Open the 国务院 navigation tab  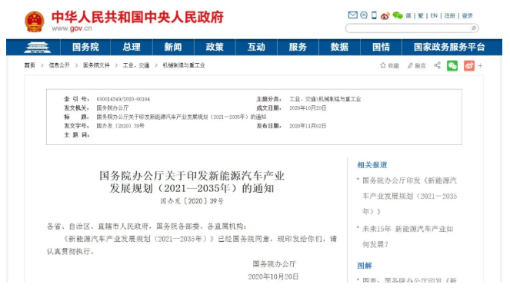tap(85, 47)
